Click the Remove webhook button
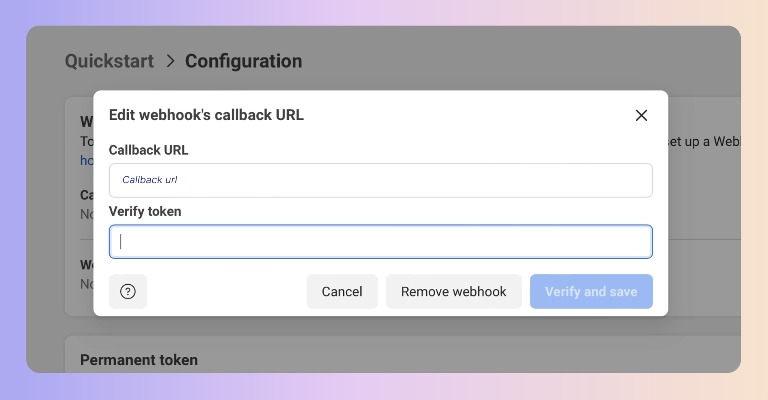 (x=454, y=292)
